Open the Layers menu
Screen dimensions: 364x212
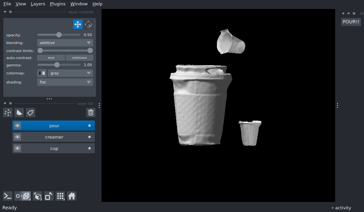(x=38, y=4)
